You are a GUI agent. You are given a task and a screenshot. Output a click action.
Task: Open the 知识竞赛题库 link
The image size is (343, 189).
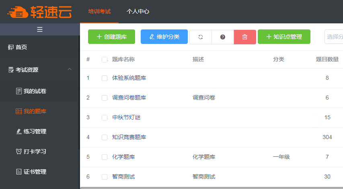pos(129,137)
